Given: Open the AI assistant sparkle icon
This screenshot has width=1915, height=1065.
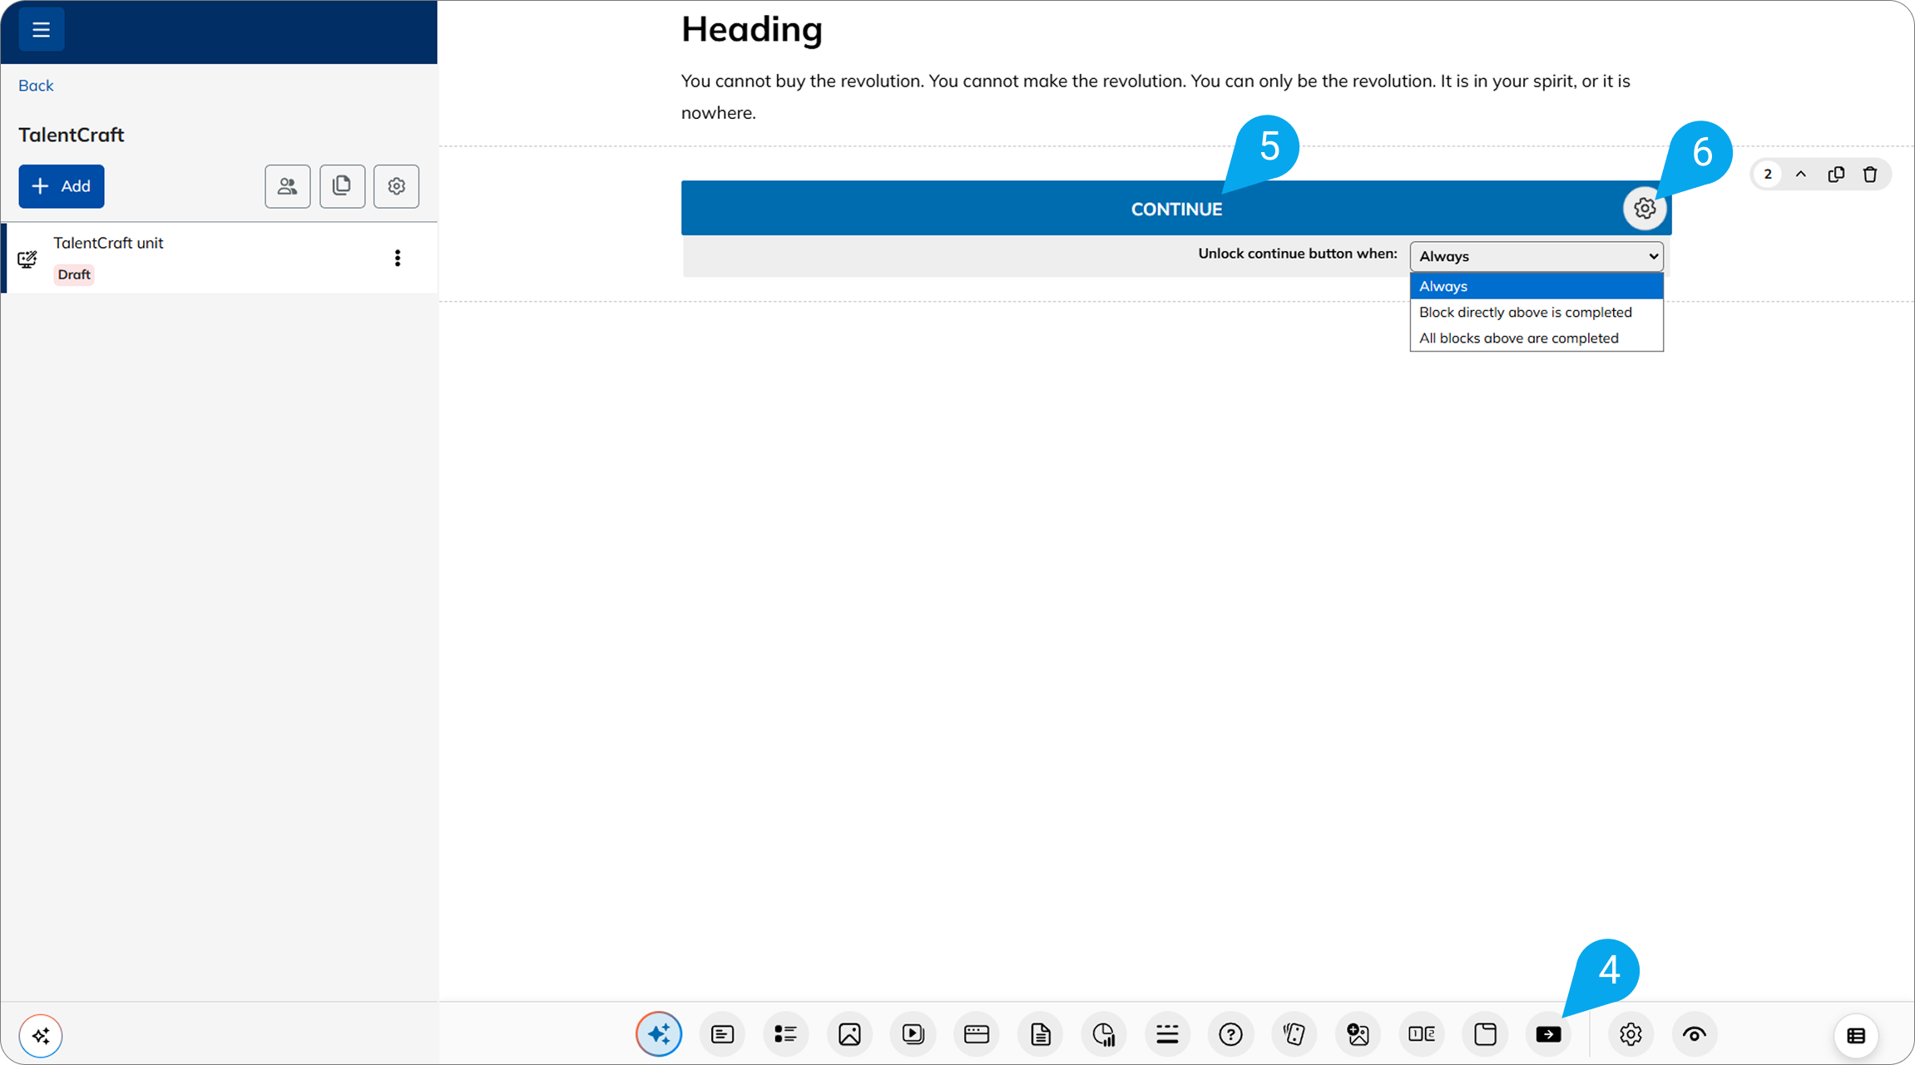Looking at the screenshot, I should point(659,1034).
